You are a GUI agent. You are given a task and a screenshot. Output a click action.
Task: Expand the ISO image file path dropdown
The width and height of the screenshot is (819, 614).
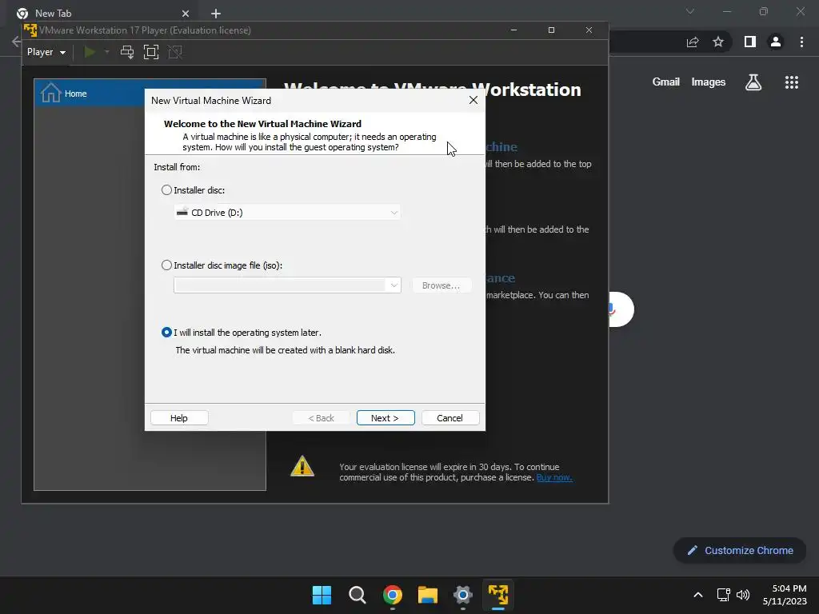(x=394, y=285)
